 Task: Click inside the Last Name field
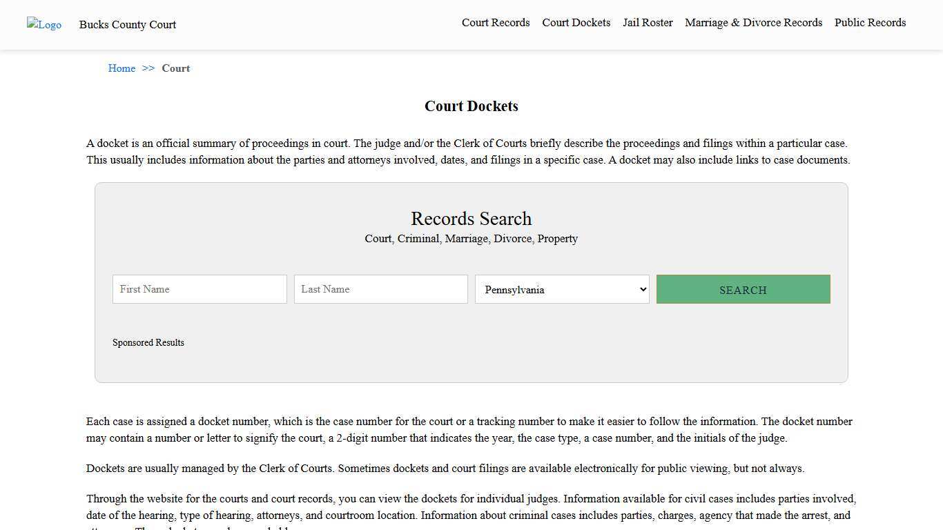pos(380,289)
